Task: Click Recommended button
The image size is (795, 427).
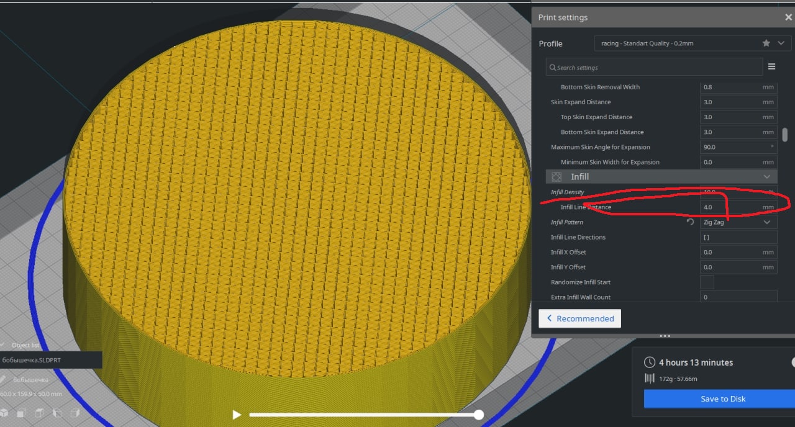Action: (579, 318)
